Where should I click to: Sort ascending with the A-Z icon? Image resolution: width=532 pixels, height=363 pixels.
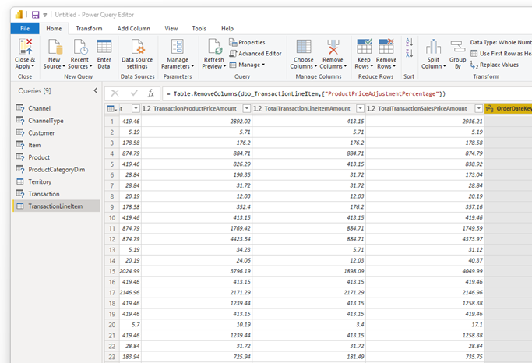pyautogui.click(x=409, y=42)
